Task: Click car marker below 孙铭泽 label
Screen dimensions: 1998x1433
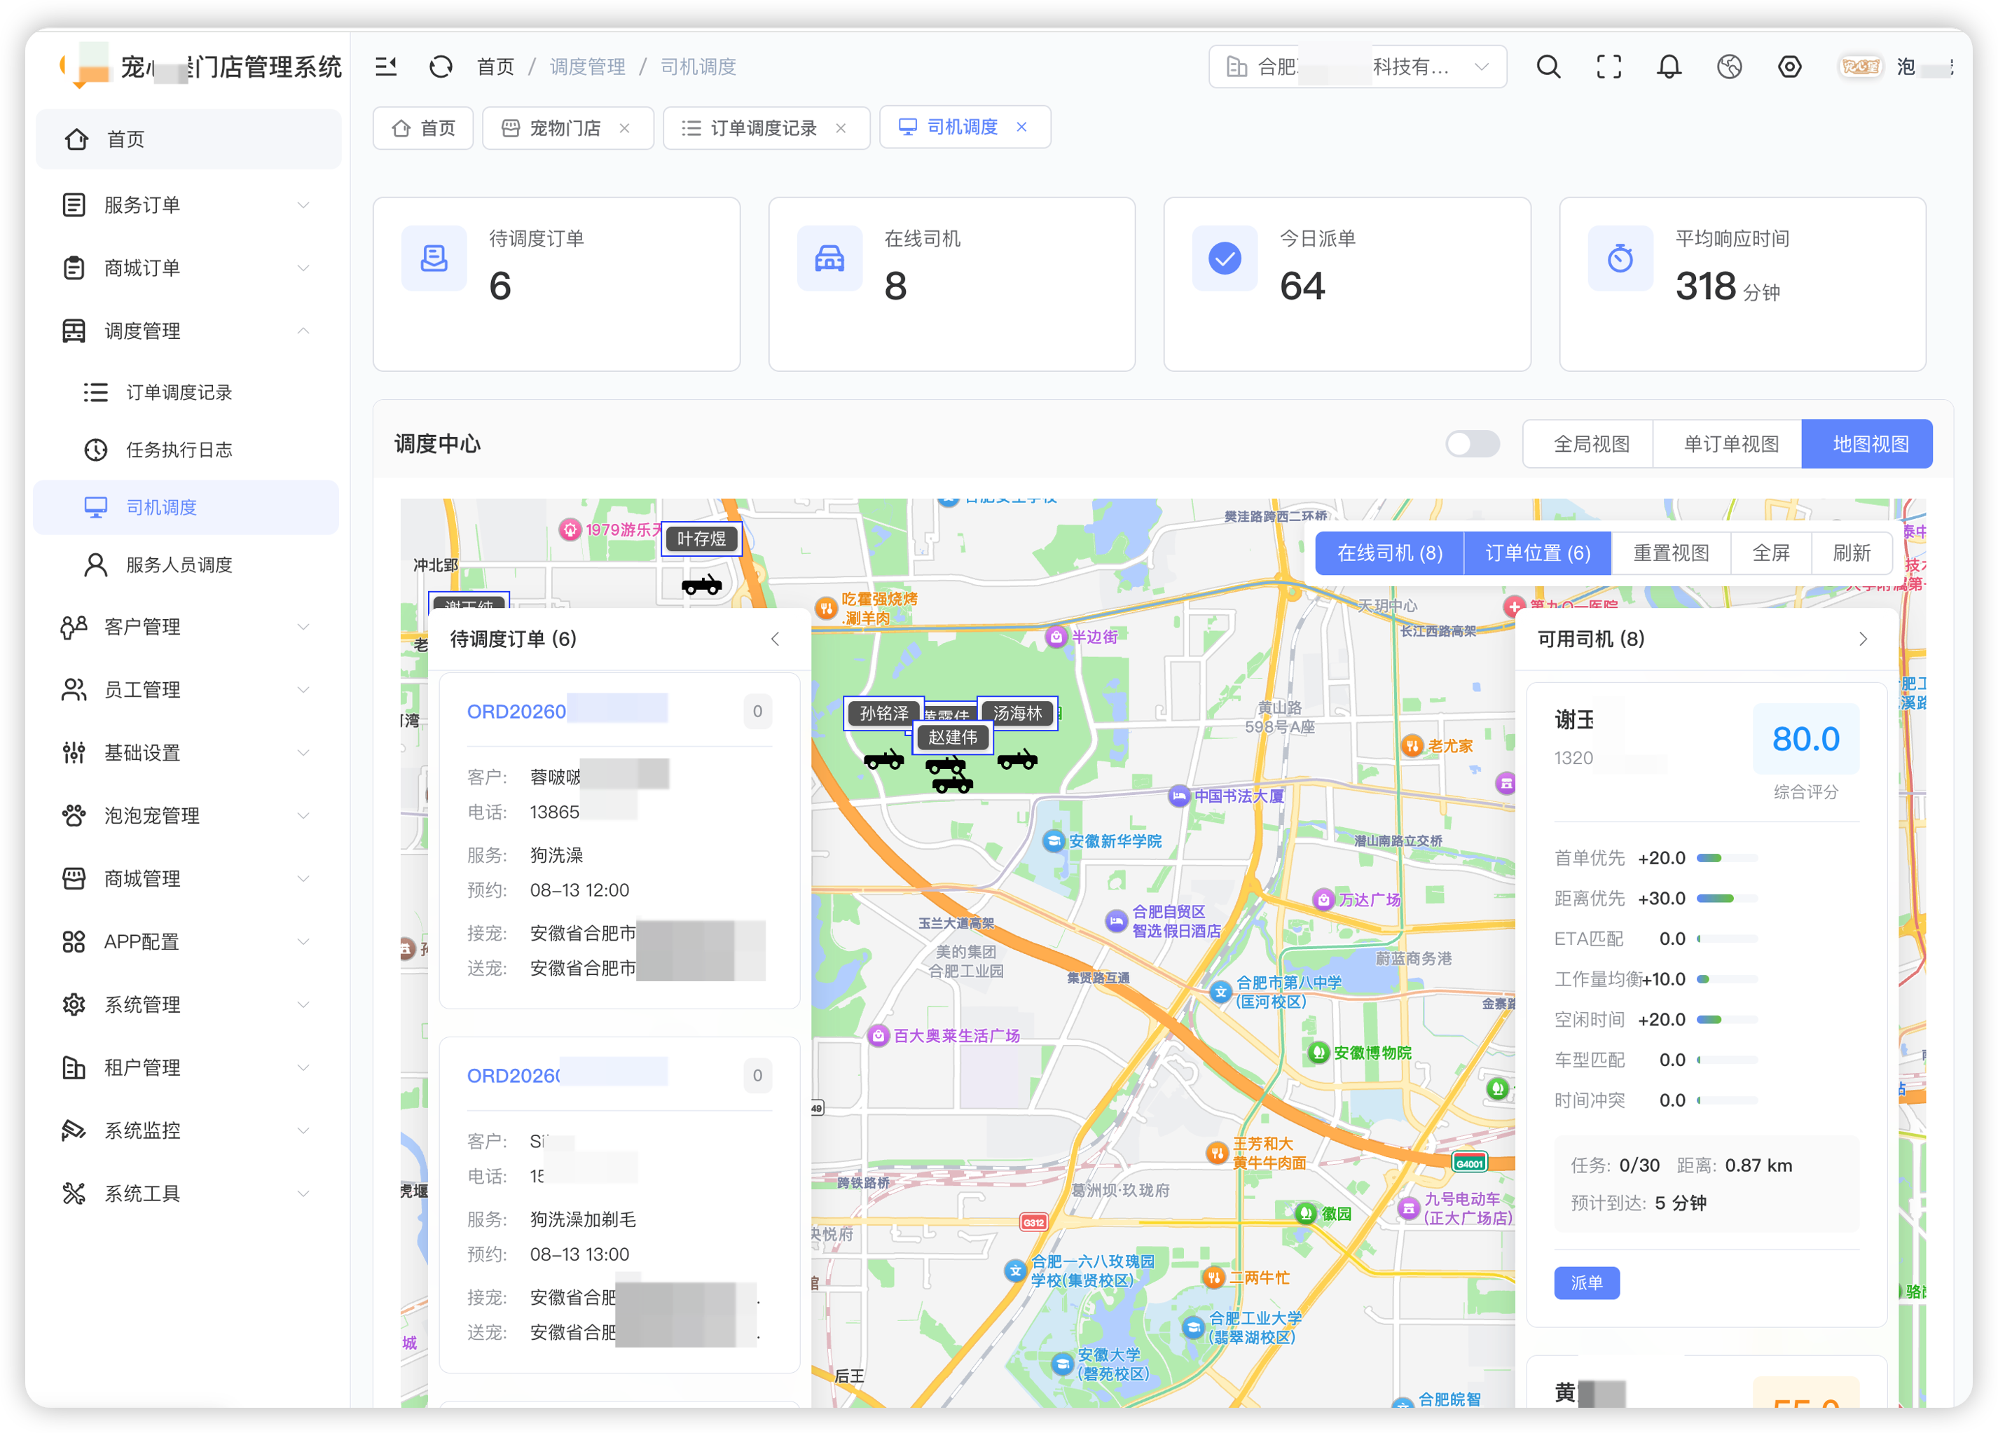Action: (x=883, y=759)
